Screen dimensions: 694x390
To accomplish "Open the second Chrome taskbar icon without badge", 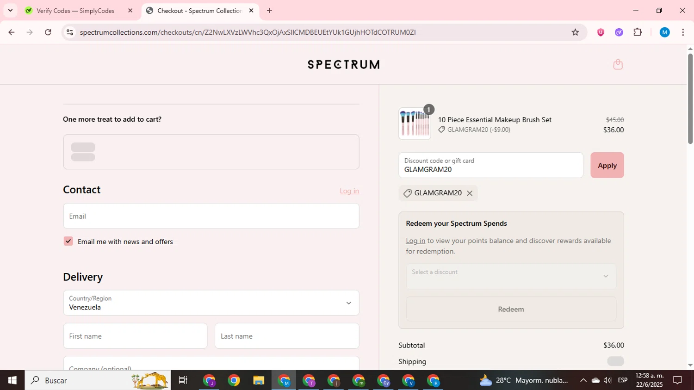I will pyautogui.click(x=234, y=380).
